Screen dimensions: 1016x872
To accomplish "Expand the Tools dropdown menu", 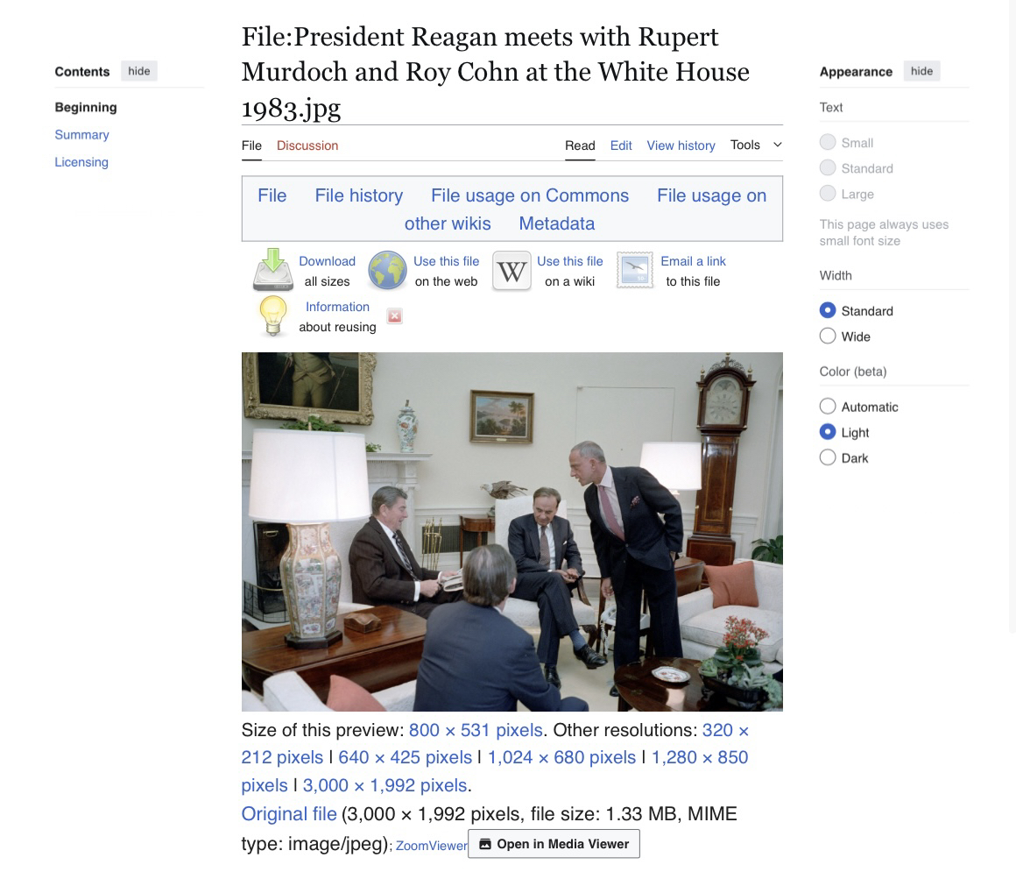I will [756, 145].
